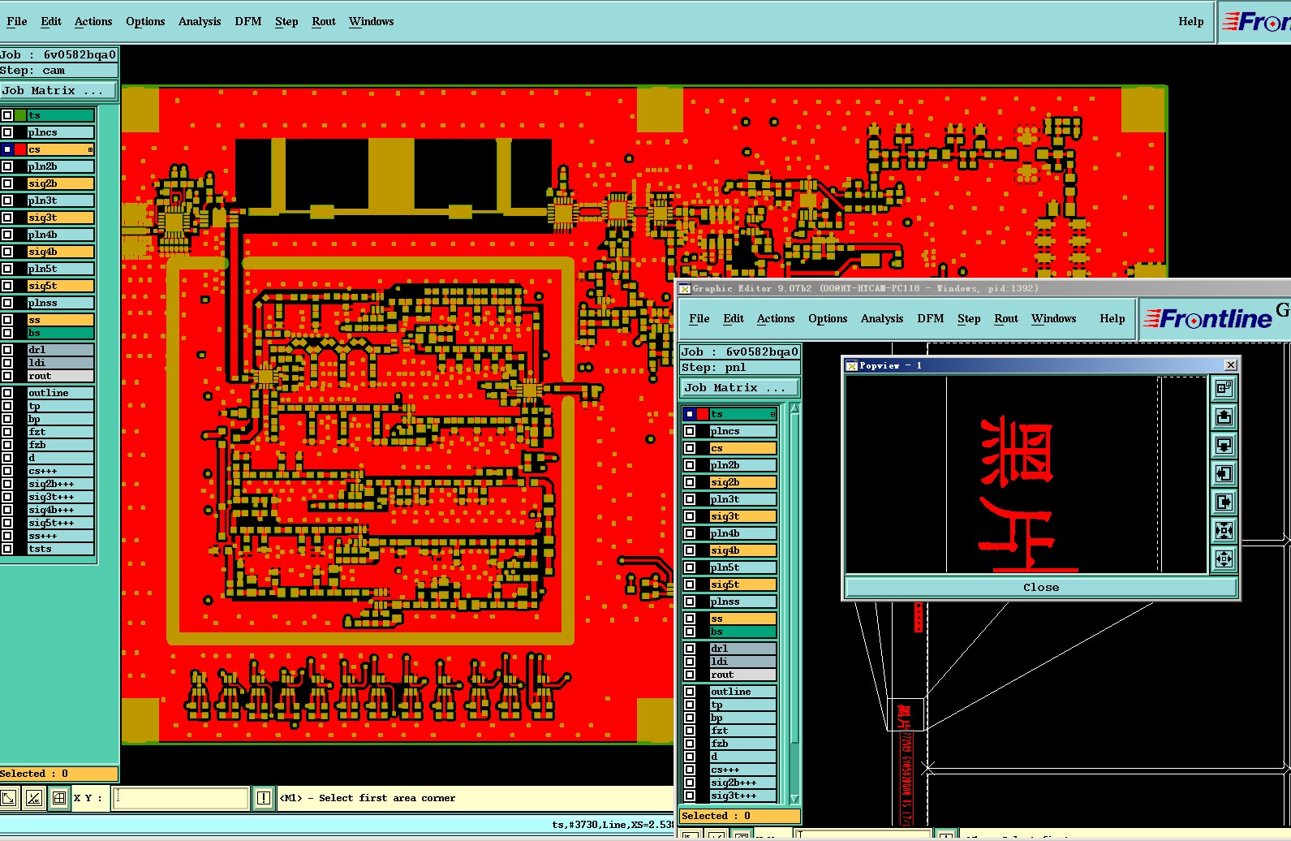Click Popview zoom-out diverging arrows icon
The width and height of the screenshot is (1291, 841).
pos(1224,559)
